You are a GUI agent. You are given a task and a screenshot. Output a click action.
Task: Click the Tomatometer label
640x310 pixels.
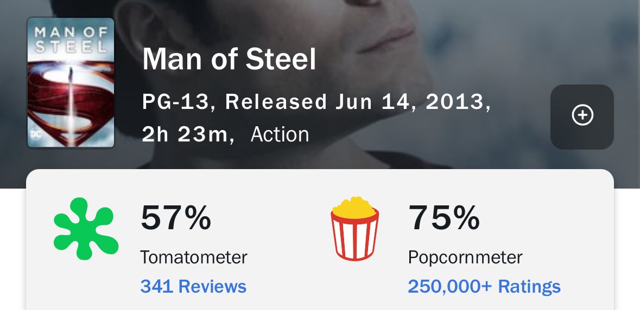pos(193,257)
